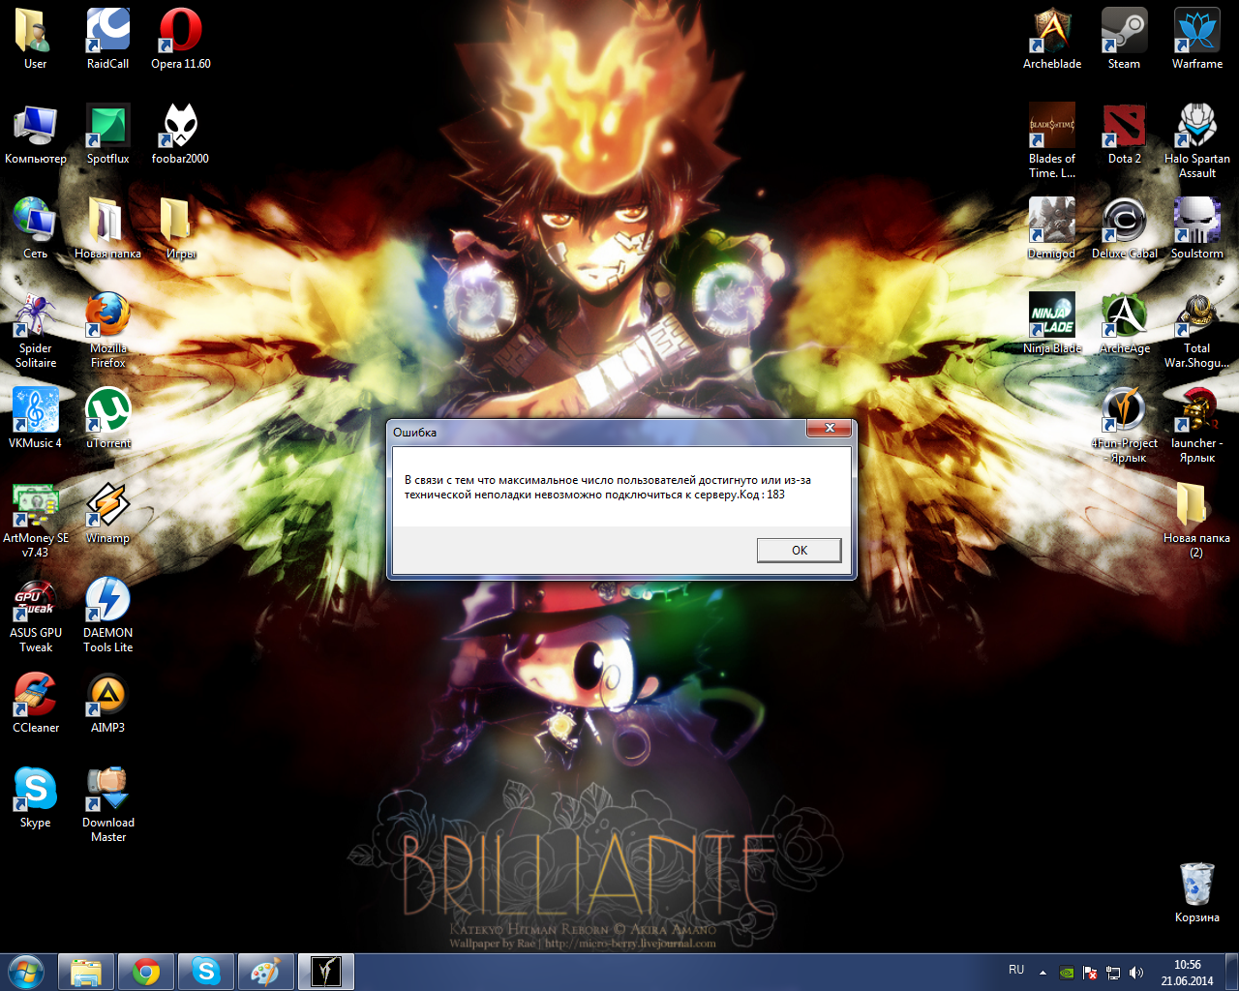Screen dimensions: 1239x991
Task: Open Сеть network icon
Action: point(36,229)
